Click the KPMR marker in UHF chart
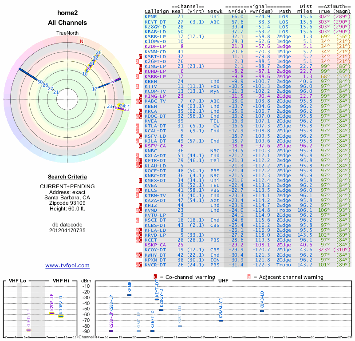 pos(129,295)
